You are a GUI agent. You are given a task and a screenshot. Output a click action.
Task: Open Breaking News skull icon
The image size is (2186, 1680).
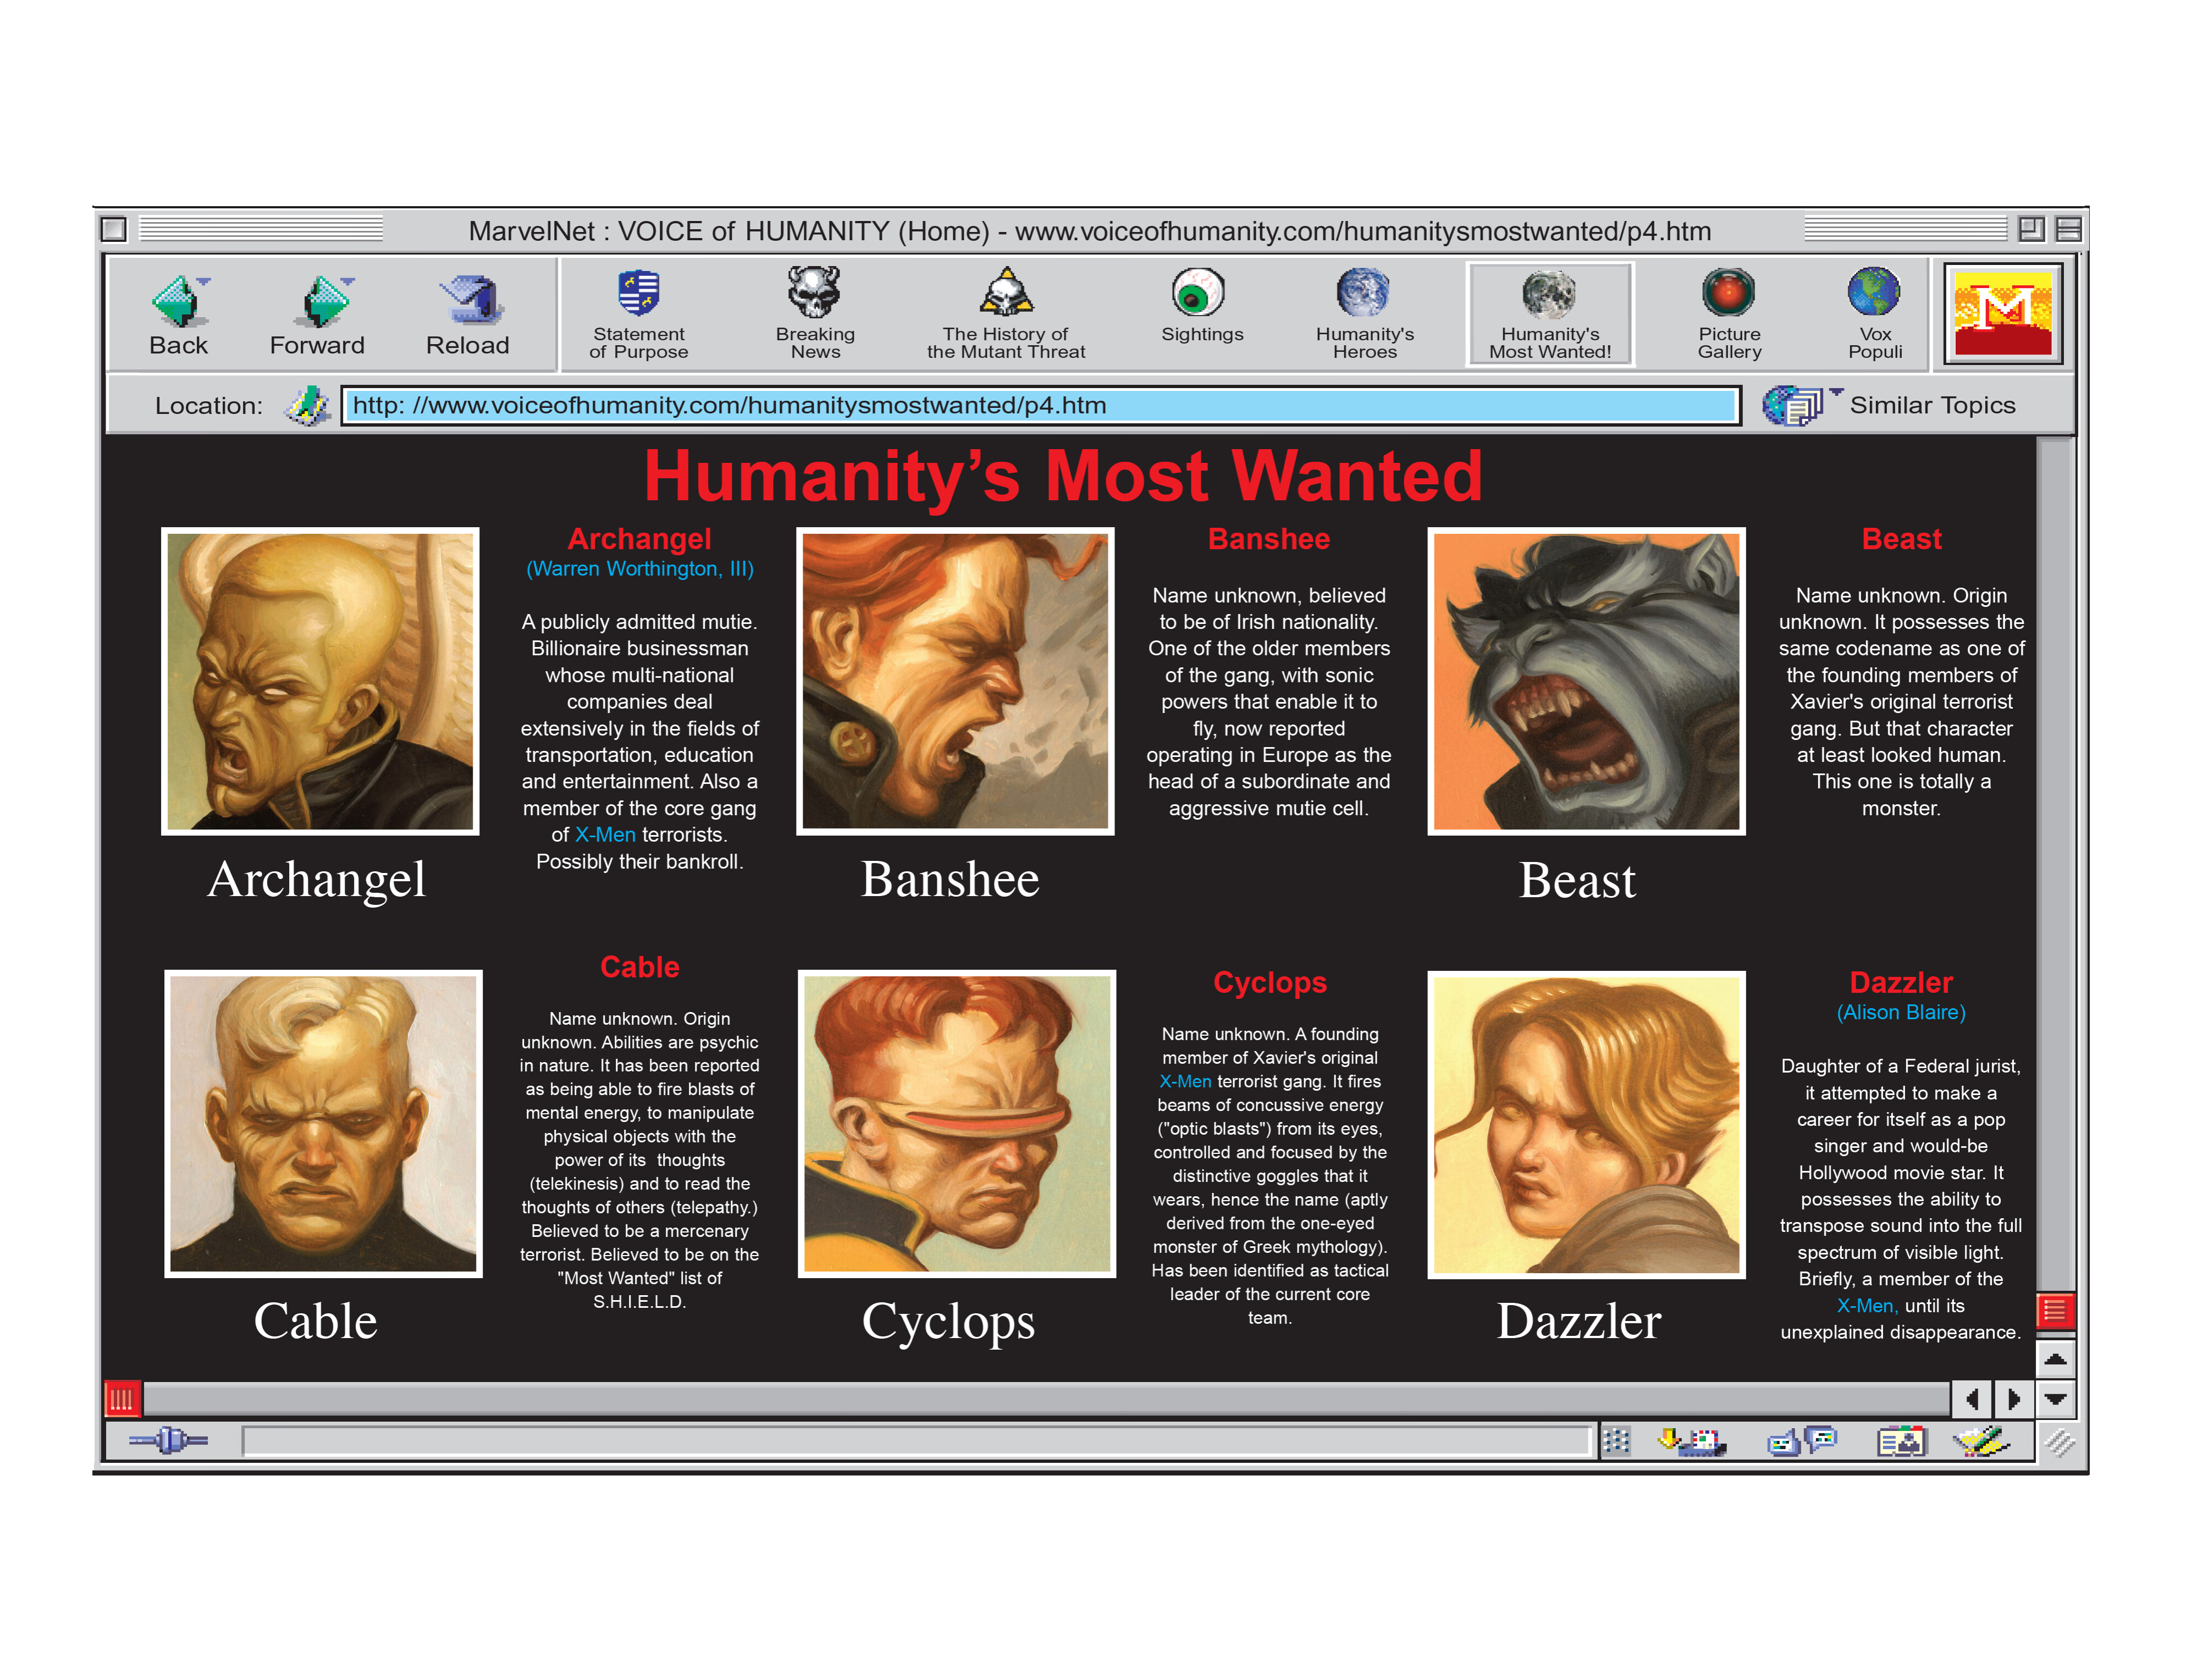[x=814, y=292]
